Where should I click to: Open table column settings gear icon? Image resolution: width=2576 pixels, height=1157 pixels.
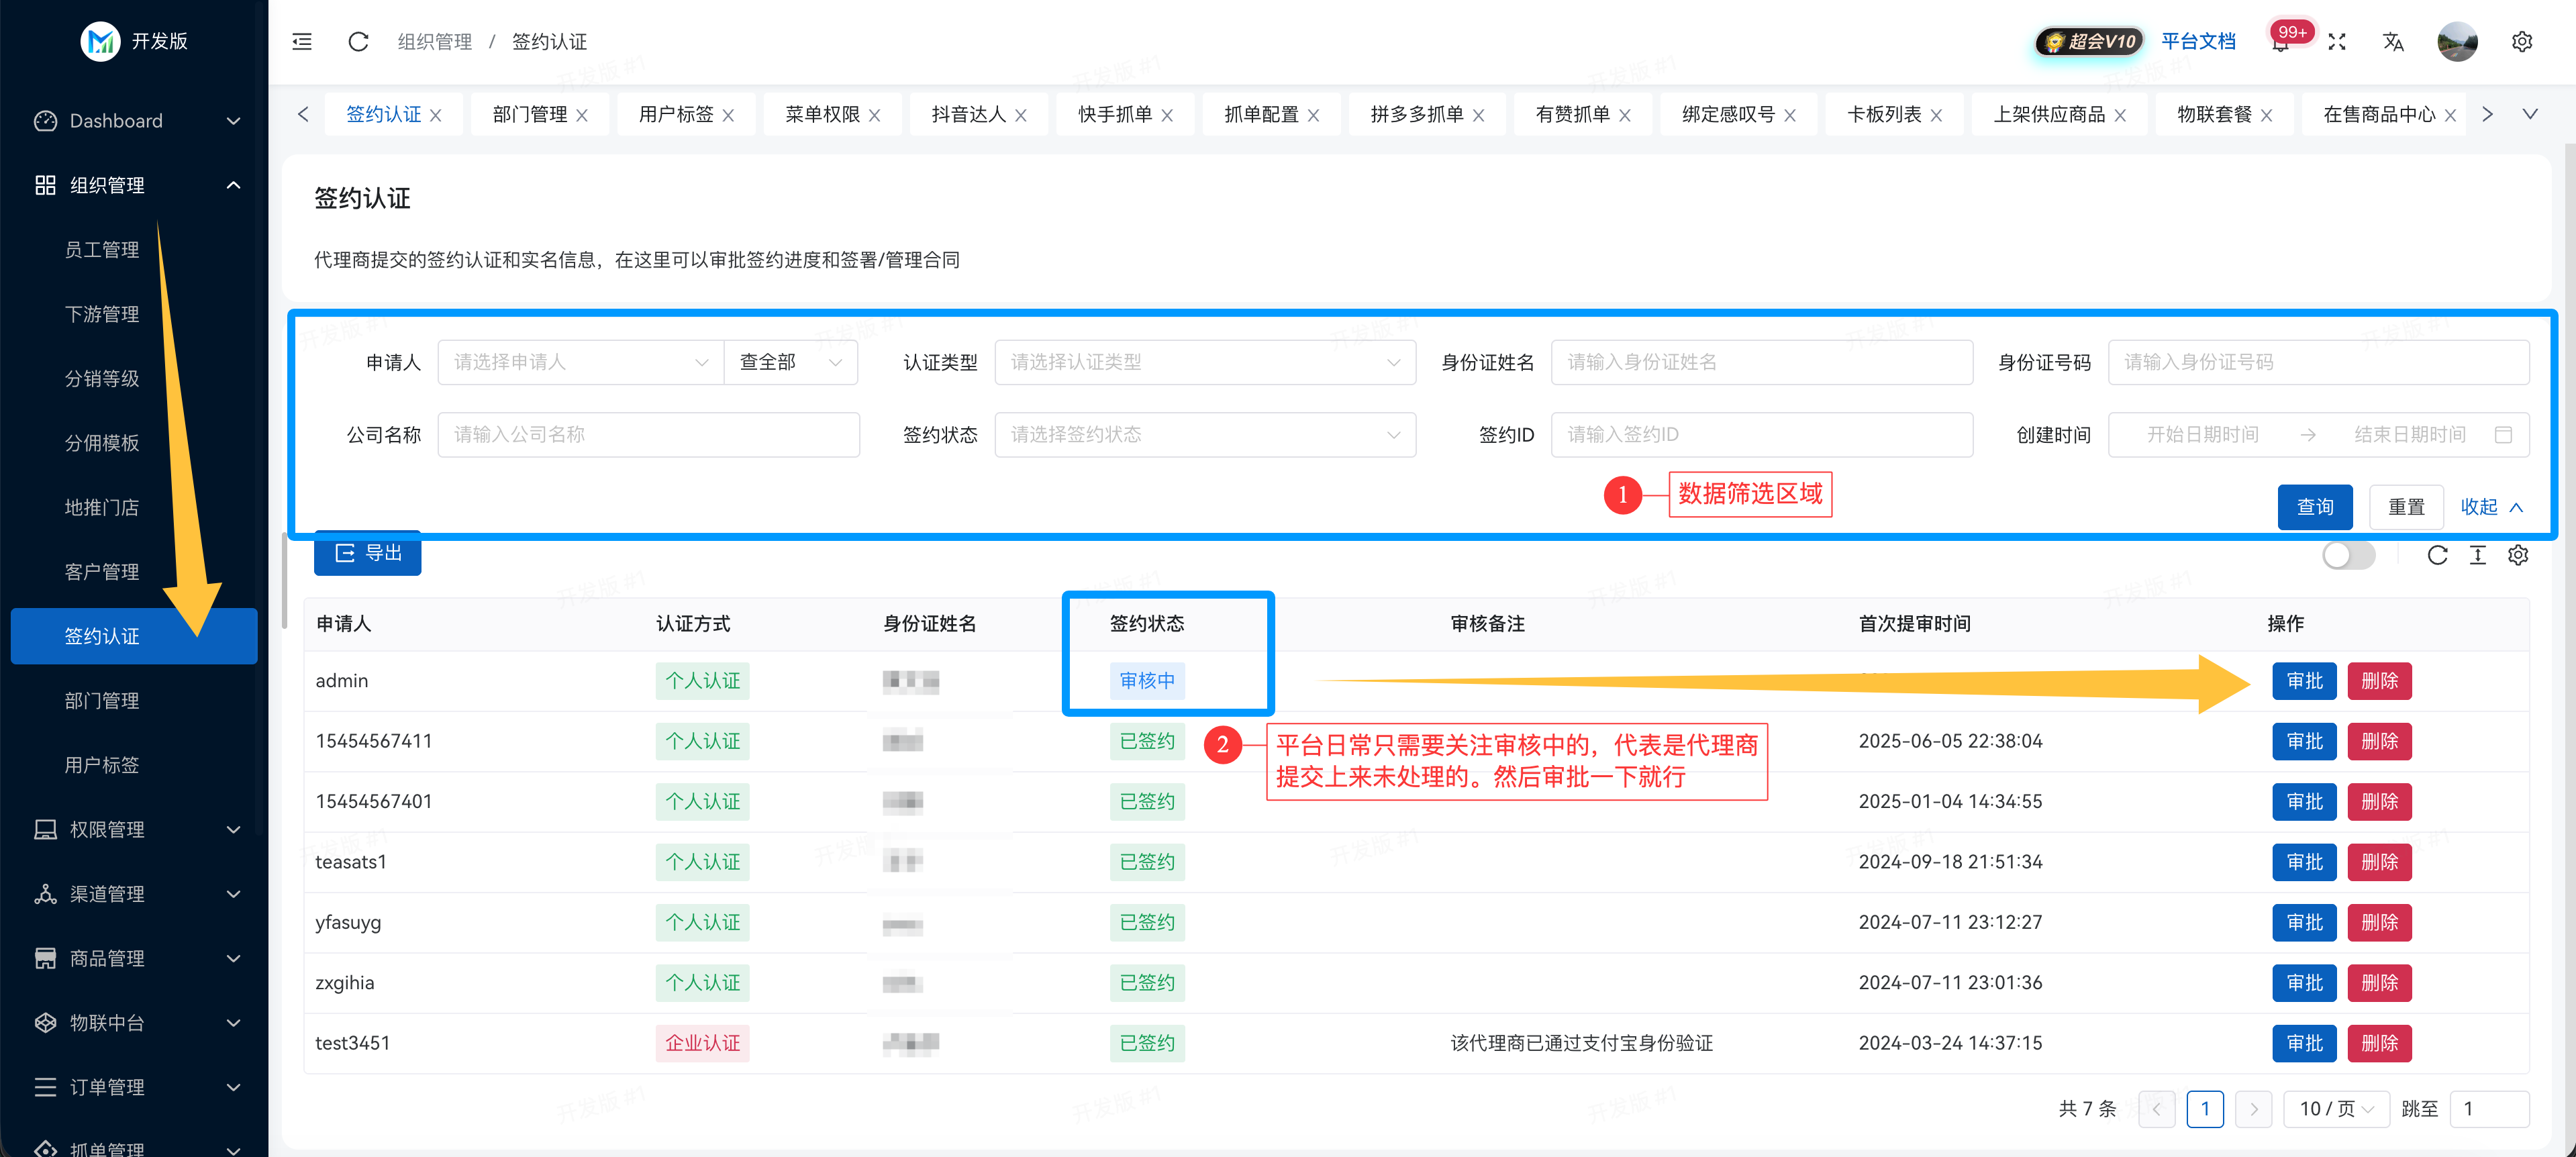point(2518,555)
